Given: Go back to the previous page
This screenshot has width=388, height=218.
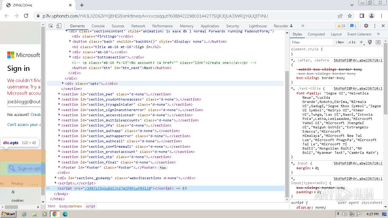Looking at the screenshot, I should coord(7,16).
